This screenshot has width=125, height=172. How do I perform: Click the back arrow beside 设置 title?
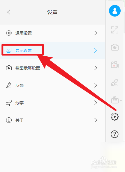click(x=9, y=12)
